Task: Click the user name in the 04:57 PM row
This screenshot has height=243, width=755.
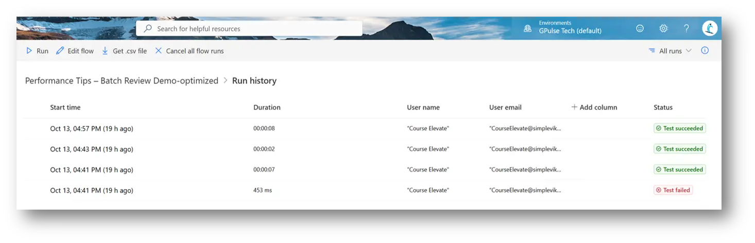Action: coord(428,128)
